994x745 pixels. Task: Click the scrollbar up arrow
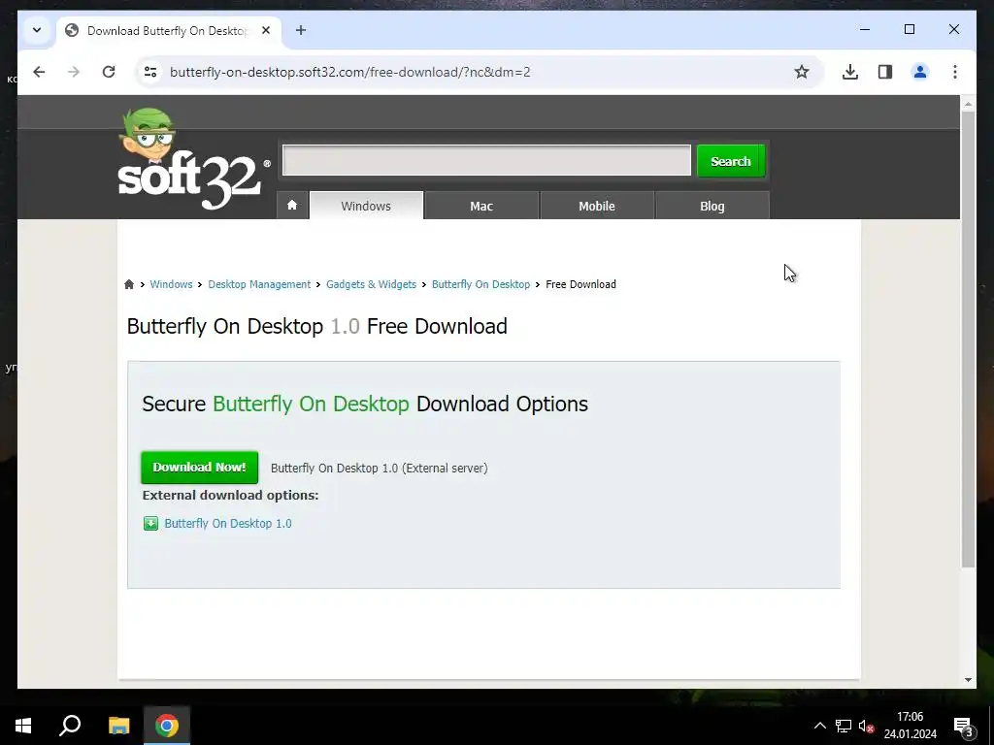click(968, 103)
